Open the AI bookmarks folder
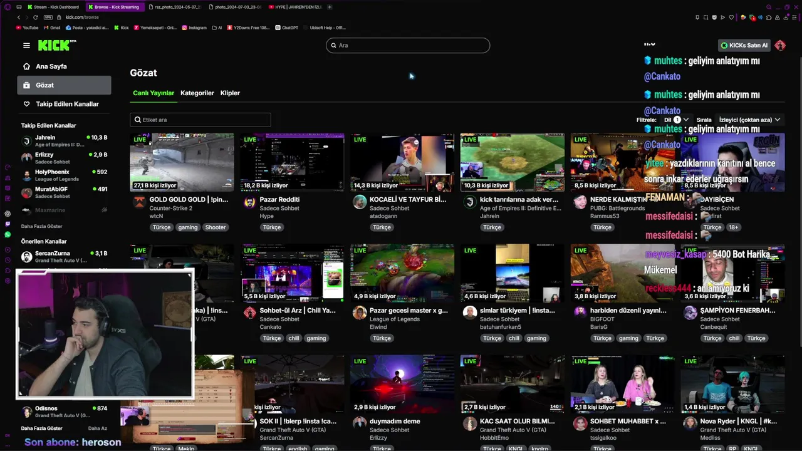The height and width of the screenshot is (451, 802). [x=217, y=28]
